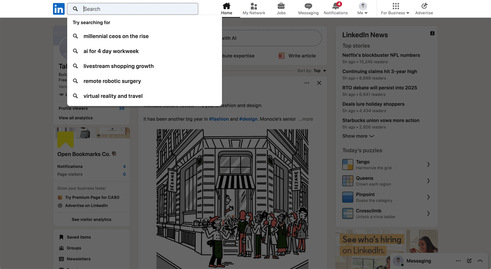The height and width of the screenshot is (269, 491).
Task: Open the Home tab
Action: coord(227,9)
